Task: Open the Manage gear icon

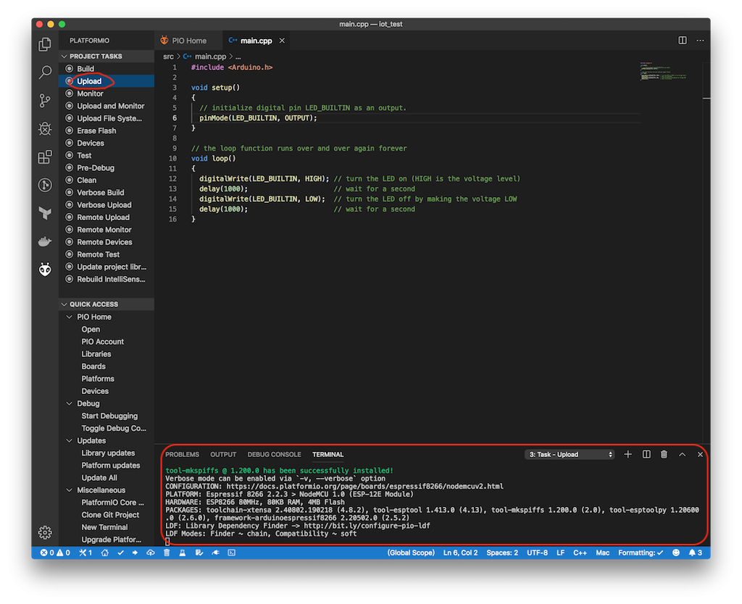Action: tap(45, 532)
